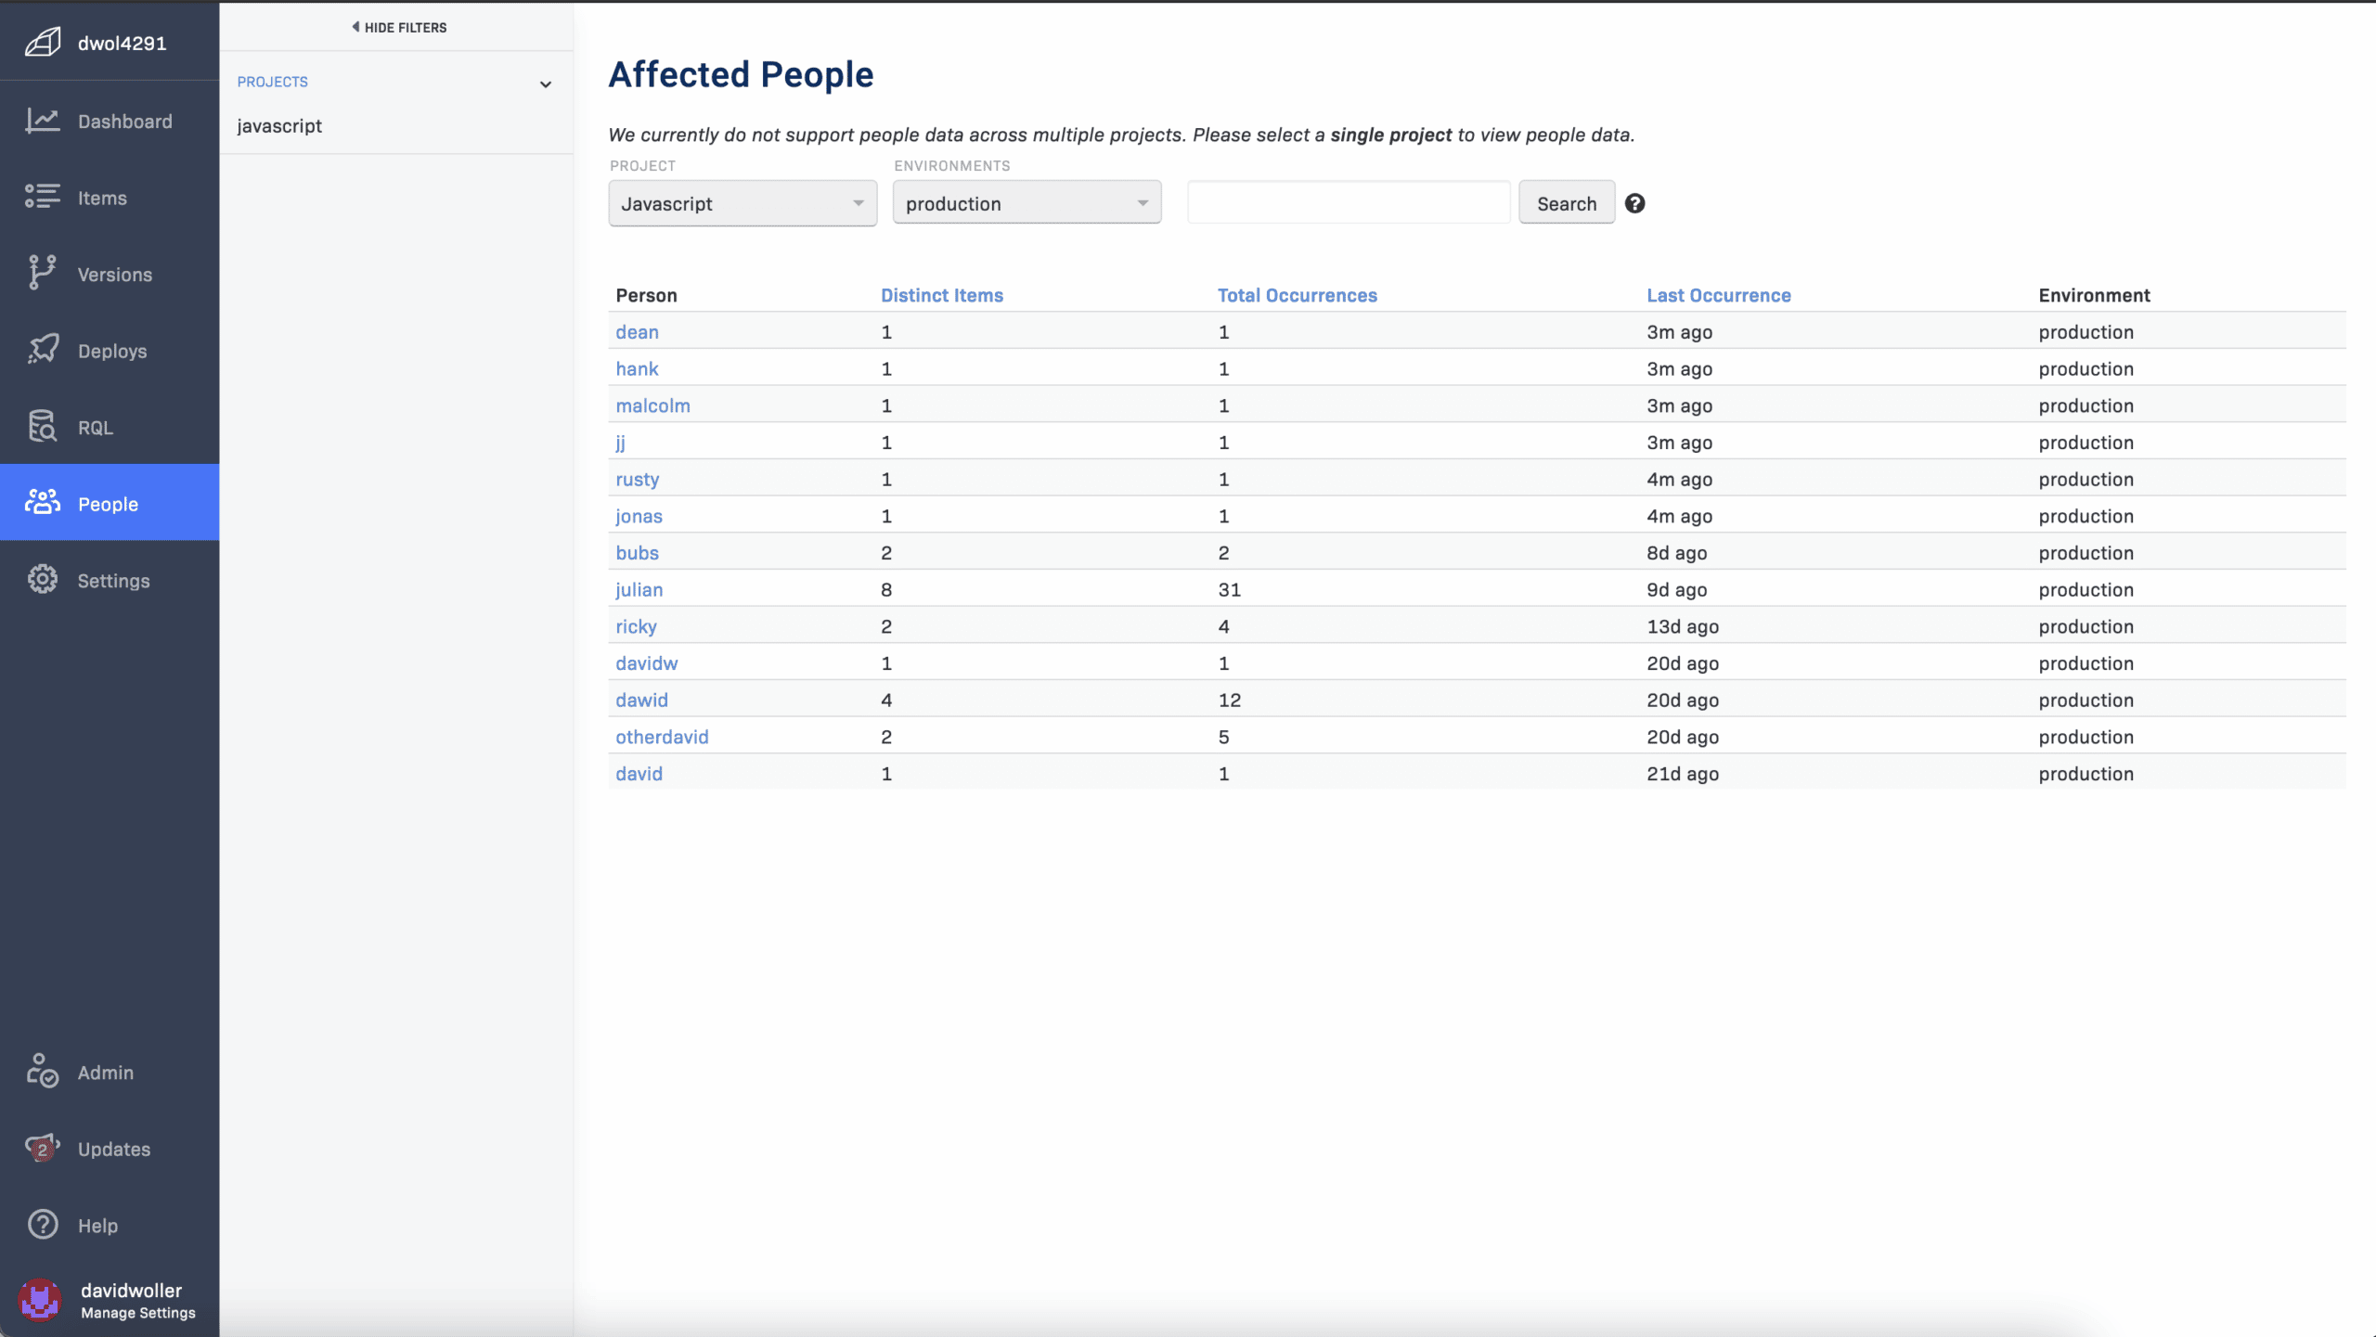
Task: Open the Updates notification icon
Action: (43, 1148)
